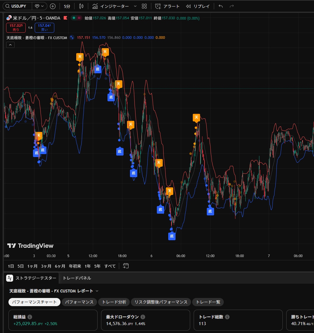Viewport: 314px width, 333px height.
Task: Open the layout templates grid icon
Action: (x=144, y=6)
